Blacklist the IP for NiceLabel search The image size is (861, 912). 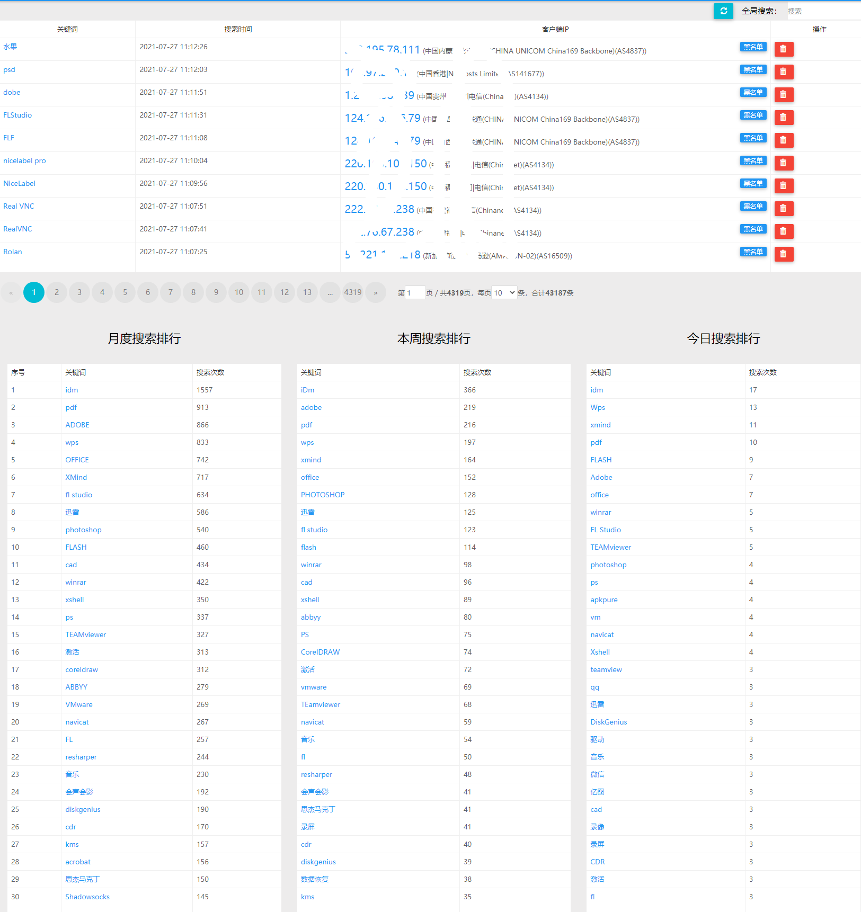tap(752, 184)
